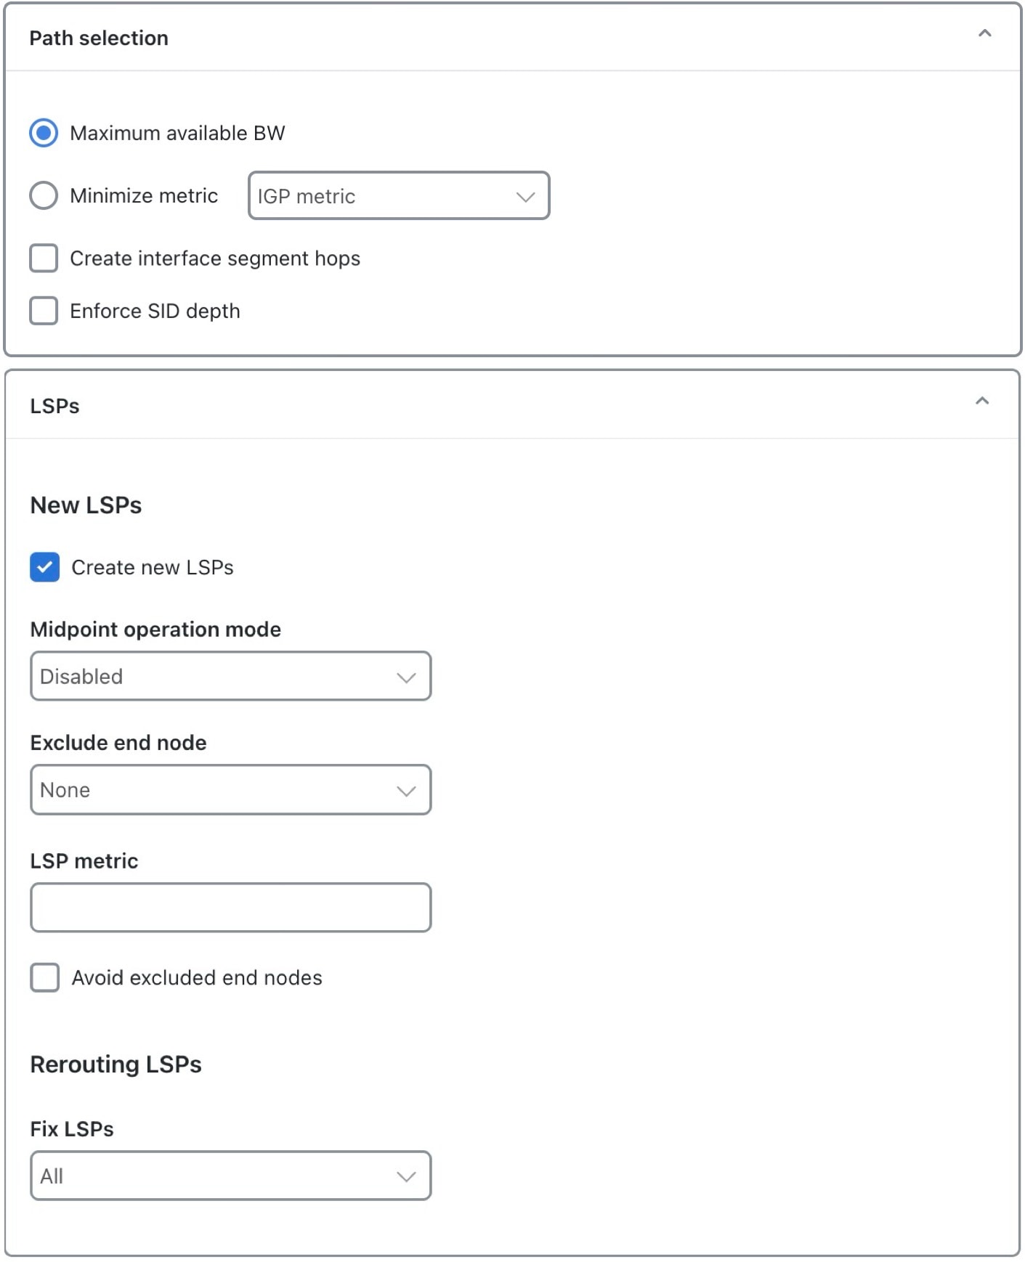Viewport: 1025px width, 1262px height.
Task: Click the arrow icon in Exclude end node box
Action: 406,790
